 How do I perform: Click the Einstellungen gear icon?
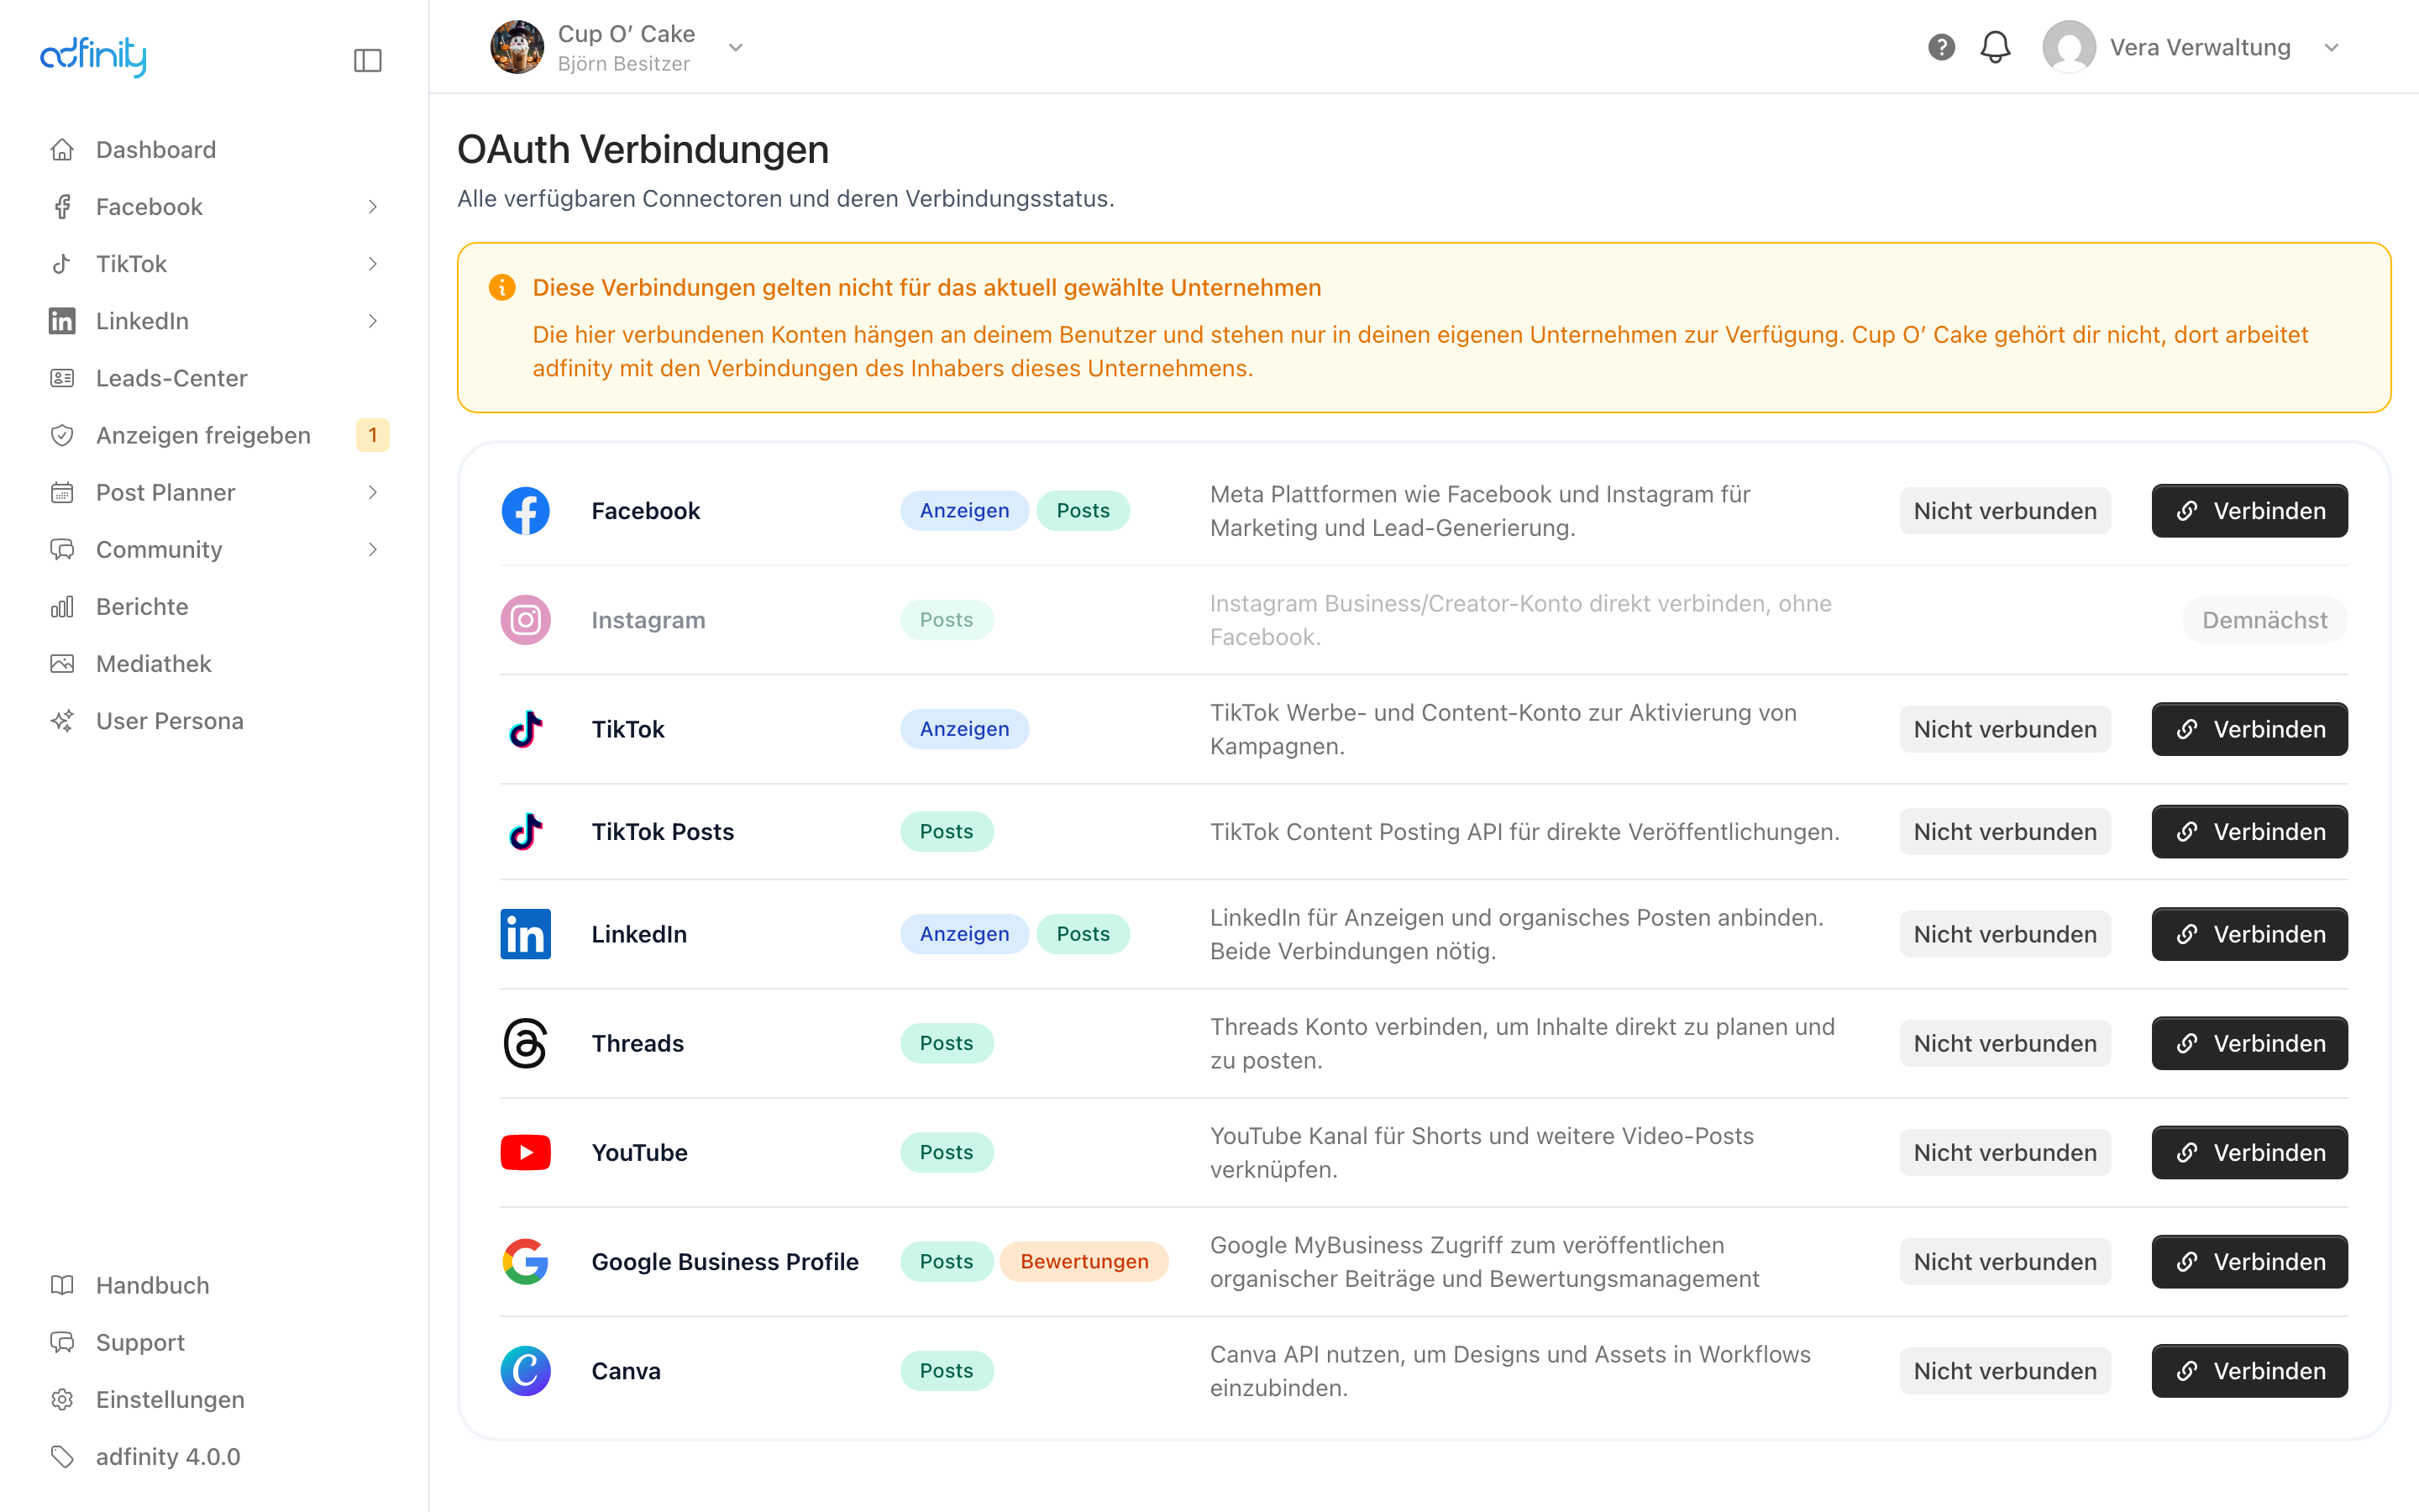[62, 1399]
